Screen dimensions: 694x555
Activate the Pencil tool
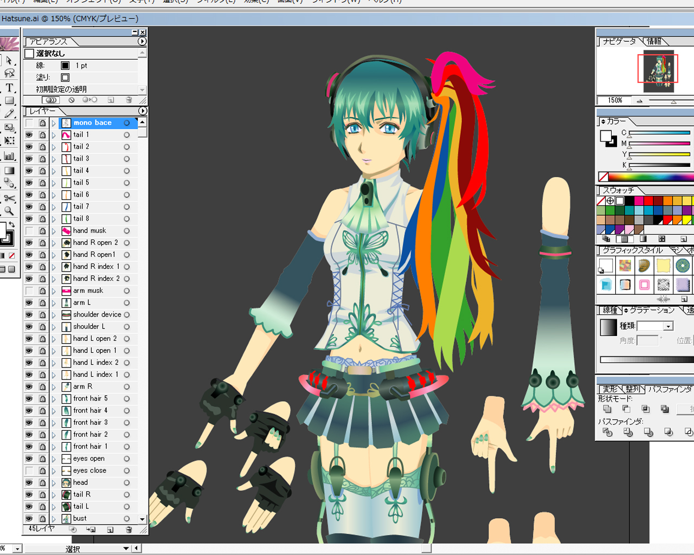(9, 113)
